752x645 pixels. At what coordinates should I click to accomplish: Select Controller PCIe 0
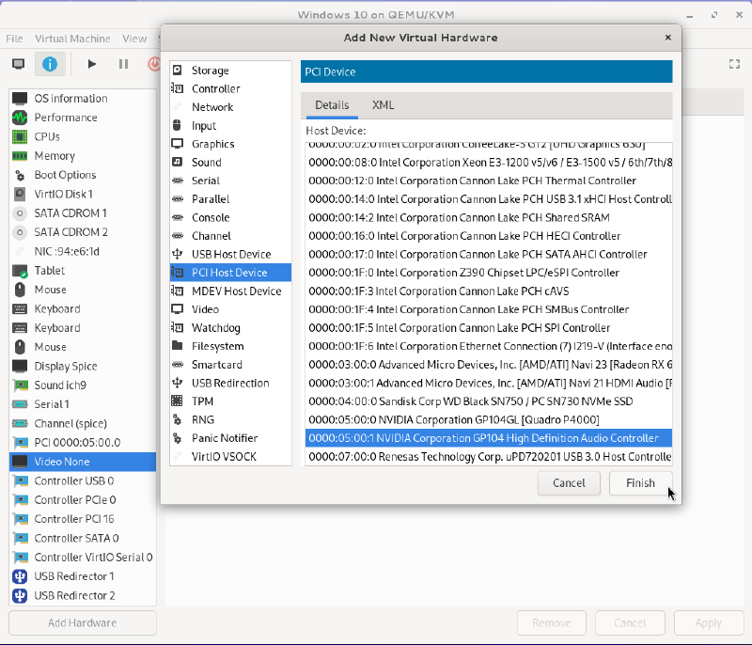tap(83, 500)
